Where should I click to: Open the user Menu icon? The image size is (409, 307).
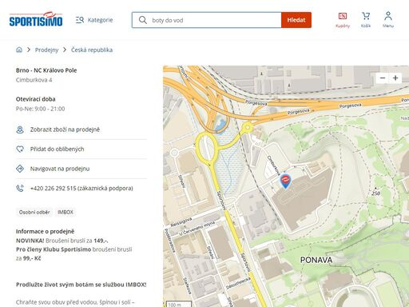pos(388,20)
